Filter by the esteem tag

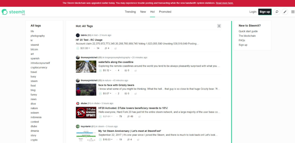[x=35, y=113]
